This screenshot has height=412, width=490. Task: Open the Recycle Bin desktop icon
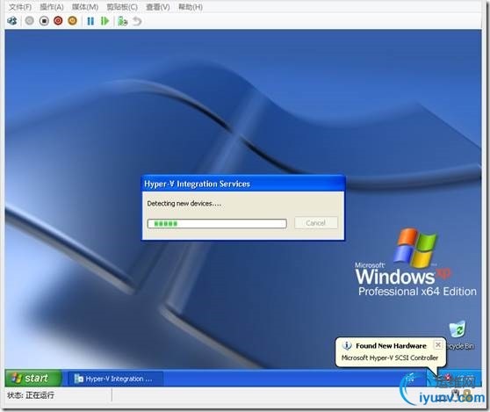(x=459, y=336)
